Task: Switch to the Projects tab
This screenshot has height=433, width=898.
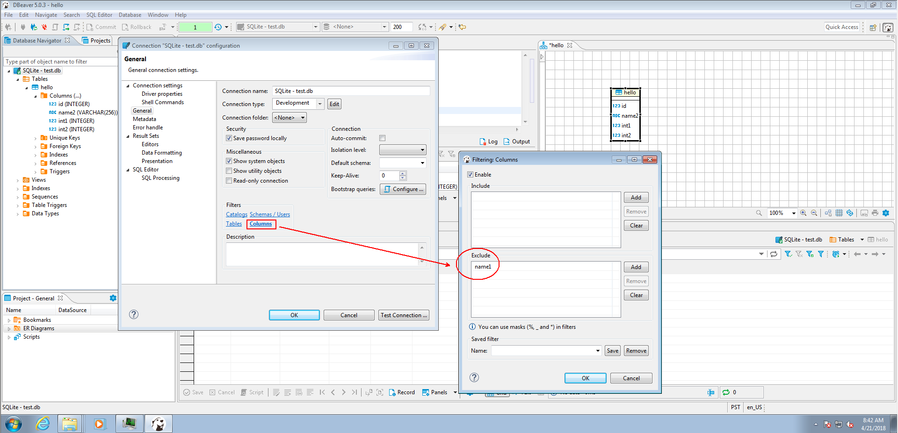Action: coord(96,41)
